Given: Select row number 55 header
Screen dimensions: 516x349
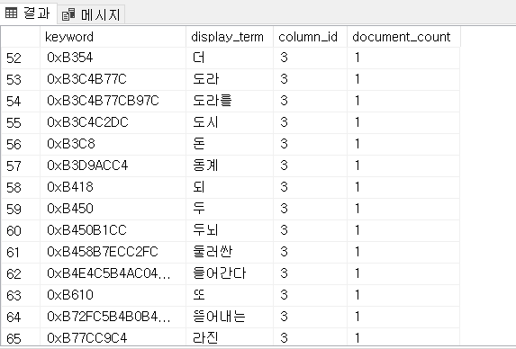Looking at the screenshot, I should (x=21, y=122).
